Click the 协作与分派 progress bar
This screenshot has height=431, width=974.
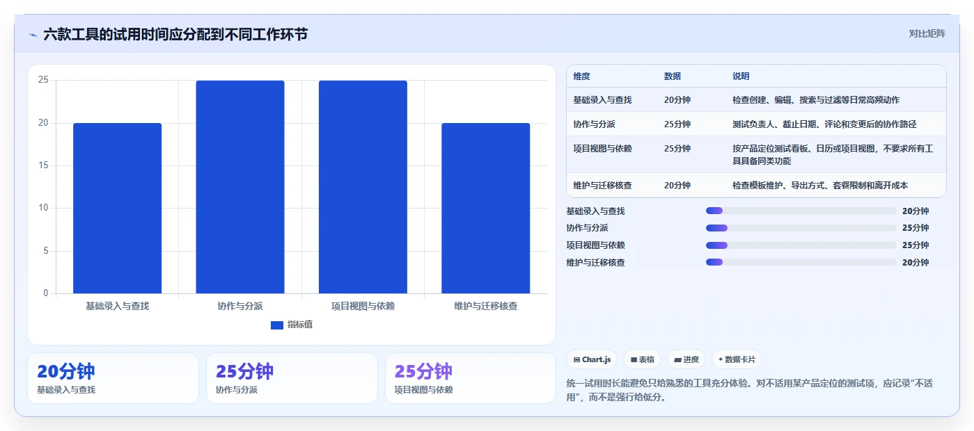point(801,228)
